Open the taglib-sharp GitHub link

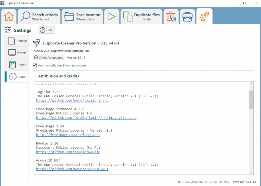pos(72,100)
